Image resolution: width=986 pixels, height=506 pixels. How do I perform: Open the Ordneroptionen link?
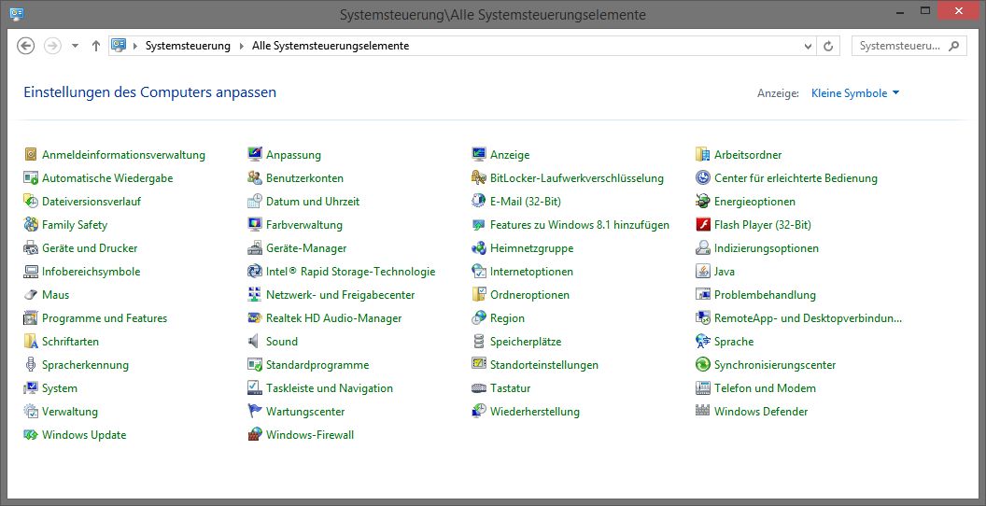529,295
